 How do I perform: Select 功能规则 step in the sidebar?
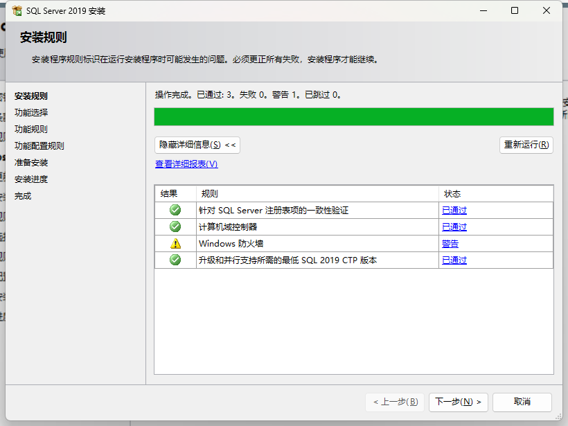click(x=31, y=130)
